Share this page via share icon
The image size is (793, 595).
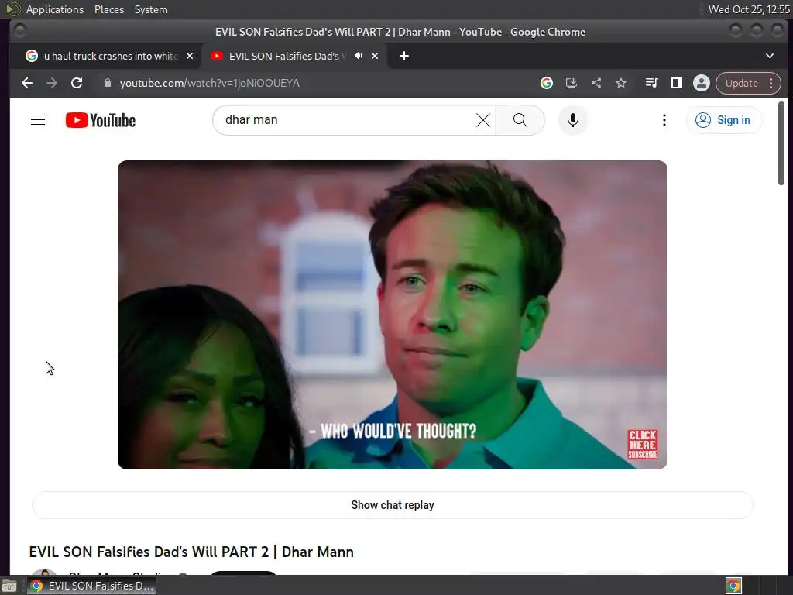point(596,83)
